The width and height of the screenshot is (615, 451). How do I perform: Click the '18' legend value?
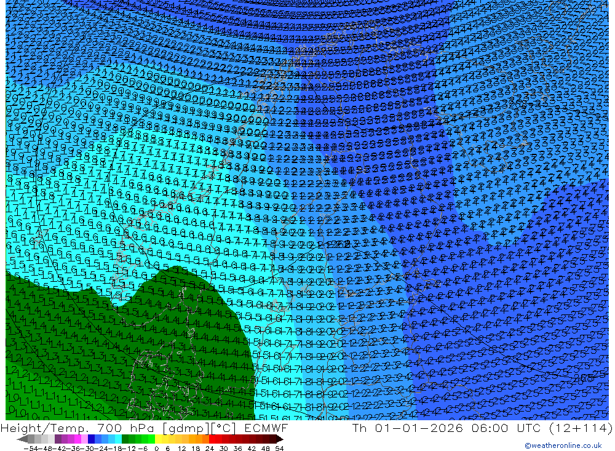click(196, 449)
